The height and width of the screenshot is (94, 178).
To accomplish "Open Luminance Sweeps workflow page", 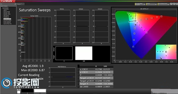I will coord(7,20).
